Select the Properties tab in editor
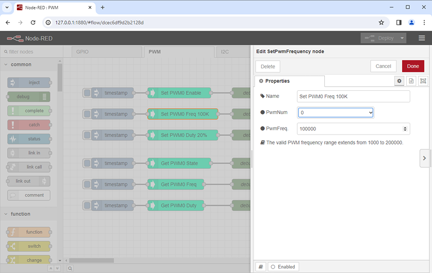The width and height of the screenshot is (432, 273). (289, 81)
